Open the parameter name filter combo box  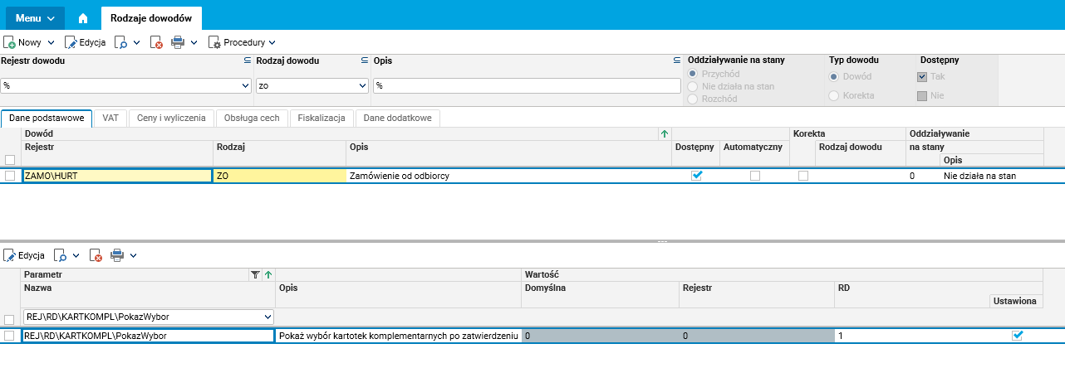(x=267, y=317)
